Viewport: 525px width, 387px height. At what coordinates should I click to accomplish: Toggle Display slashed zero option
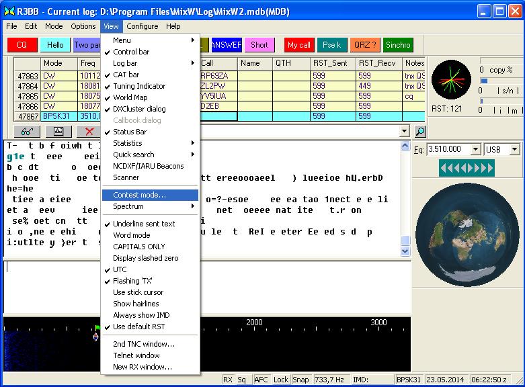tap(145, 258)
